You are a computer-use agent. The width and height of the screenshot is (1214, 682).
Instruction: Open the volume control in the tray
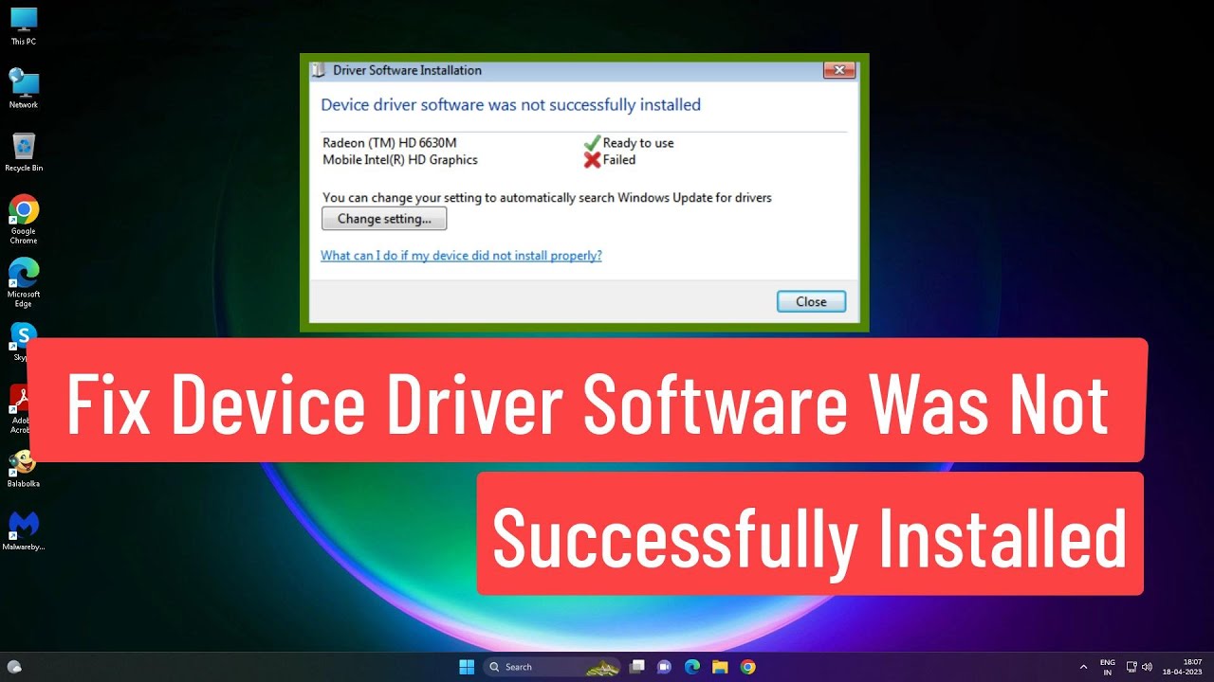(x=1148, y=667)
